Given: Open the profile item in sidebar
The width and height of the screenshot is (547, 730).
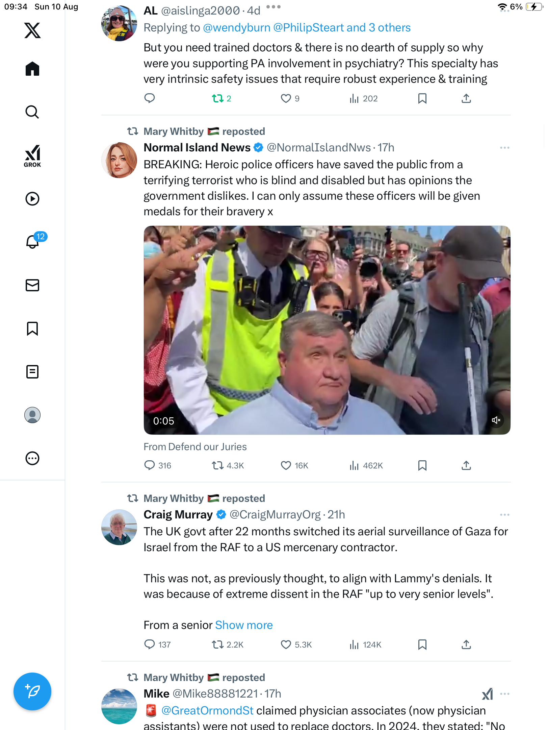Looking at the screenshot, I should (32, 415).
